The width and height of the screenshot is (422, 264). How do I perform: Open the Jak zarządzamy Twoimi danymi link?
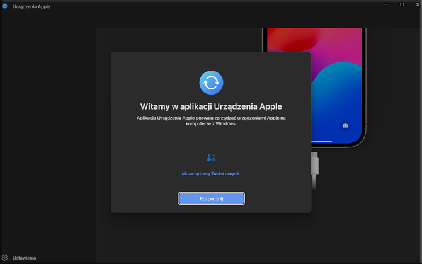pyautogui.click(x=211, y=173)
